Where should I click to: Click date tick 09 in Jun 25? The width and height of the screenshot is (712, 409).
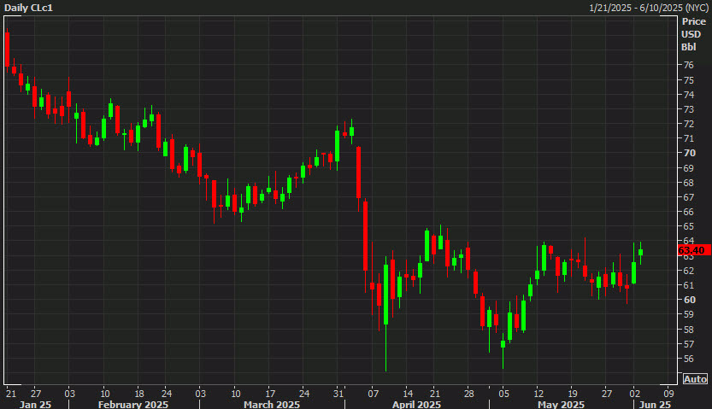pyautogui.click(x=669, y=394)
